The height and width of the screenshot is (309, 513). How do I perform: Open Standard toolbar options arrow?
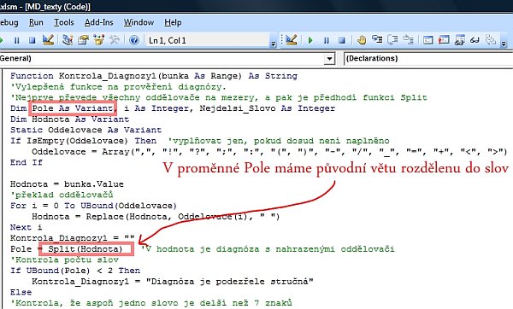tap(274, 44)
